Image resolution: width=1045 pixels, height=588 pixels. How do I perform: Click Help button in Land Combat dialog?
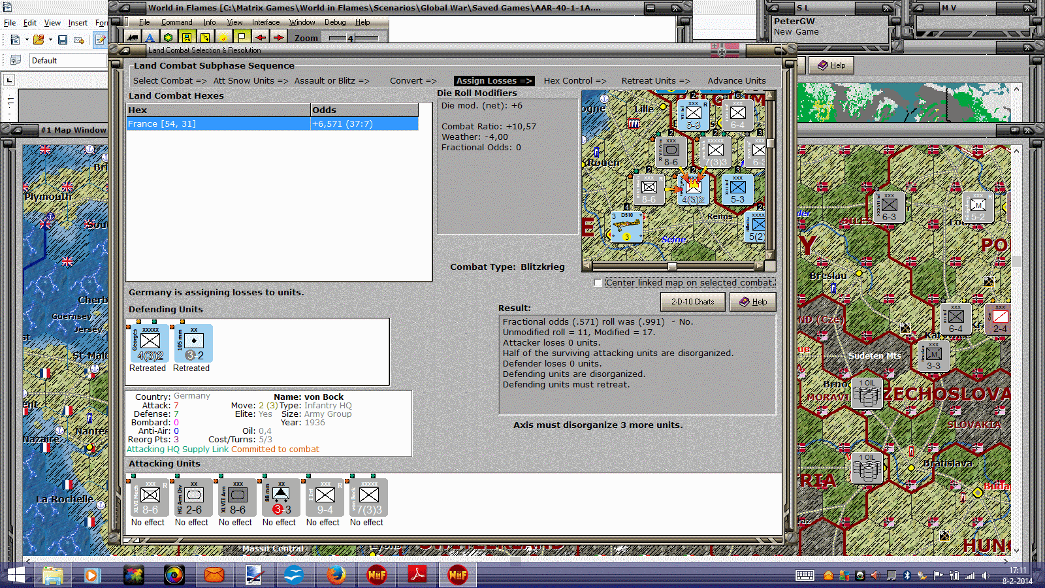752,302
